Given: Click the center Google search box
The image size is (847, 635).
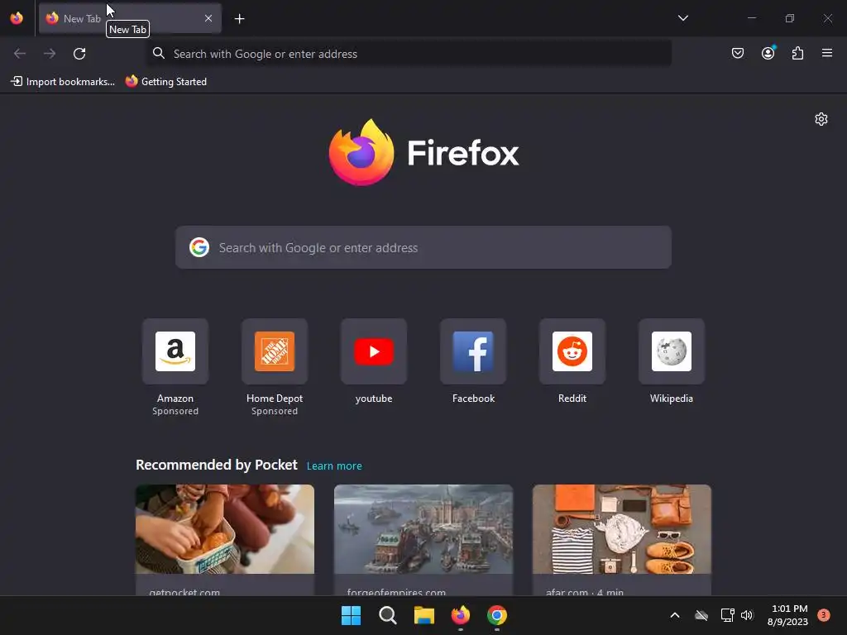Looking at the screenshot, I should tap(423, 247).
